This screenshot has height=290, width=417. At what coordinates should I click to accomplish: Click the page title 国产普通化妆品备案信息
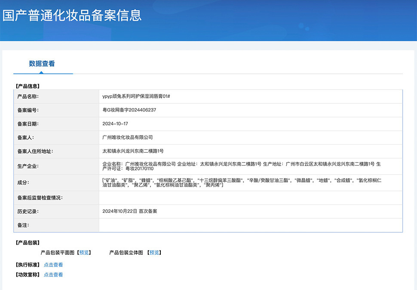tap(72, 15)
